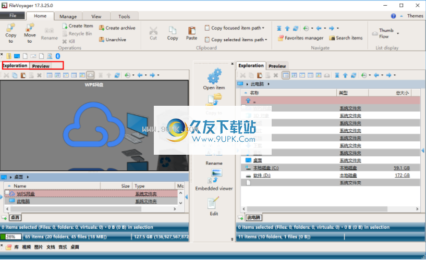
Task: Open 视频 favorite shortcut in the bottom bar
Action: coord(27,247)
